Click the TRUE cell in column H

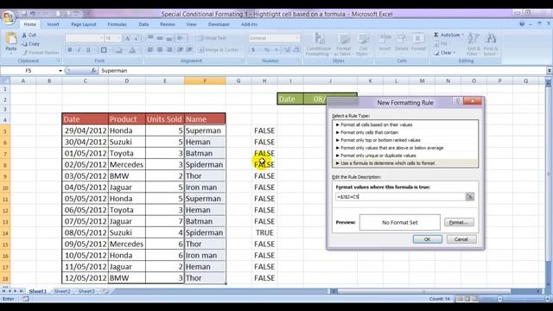click(x=264, y=232)
